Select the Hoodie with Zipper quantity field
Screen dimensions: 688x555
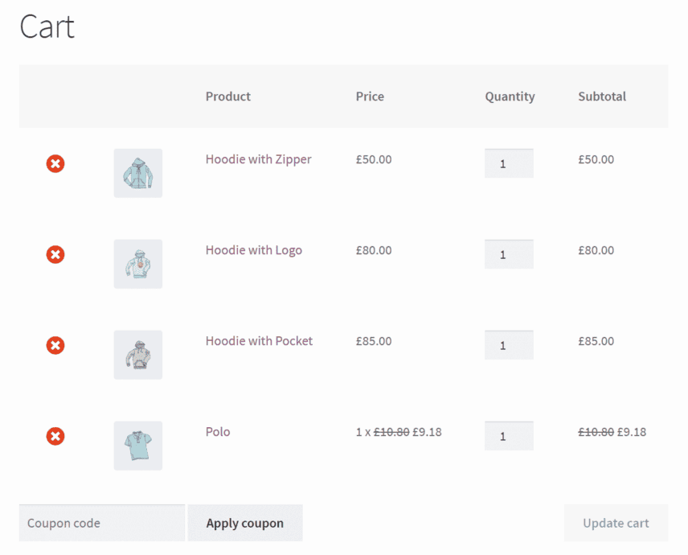[509, 163]
